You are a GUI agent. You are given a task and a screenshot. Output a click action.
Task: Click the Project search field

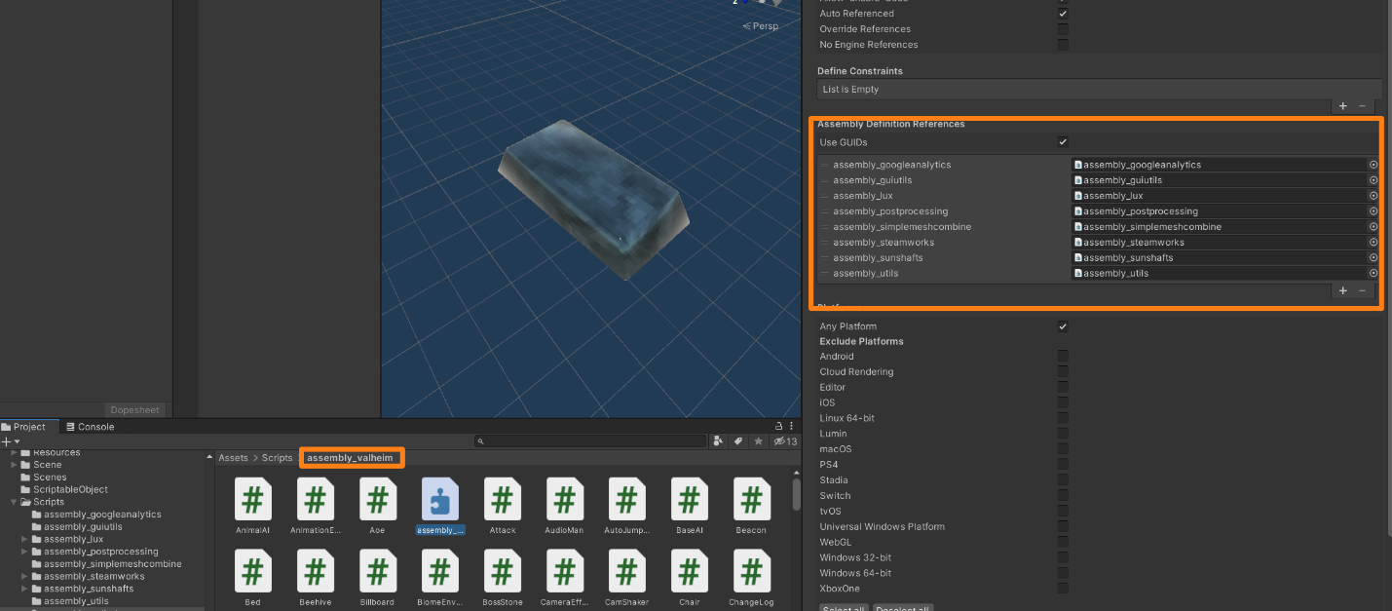point(590,441)
